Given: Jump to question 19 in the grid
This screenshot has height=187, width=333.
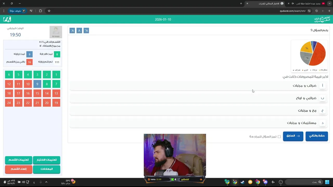Looking at the screenshot, I should pyautogui.click(x=56, y=103).
